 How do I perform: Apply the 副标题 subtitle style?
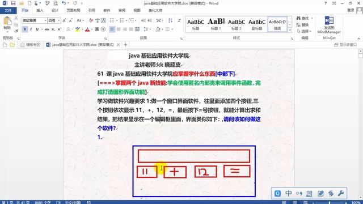pos(257,24)
